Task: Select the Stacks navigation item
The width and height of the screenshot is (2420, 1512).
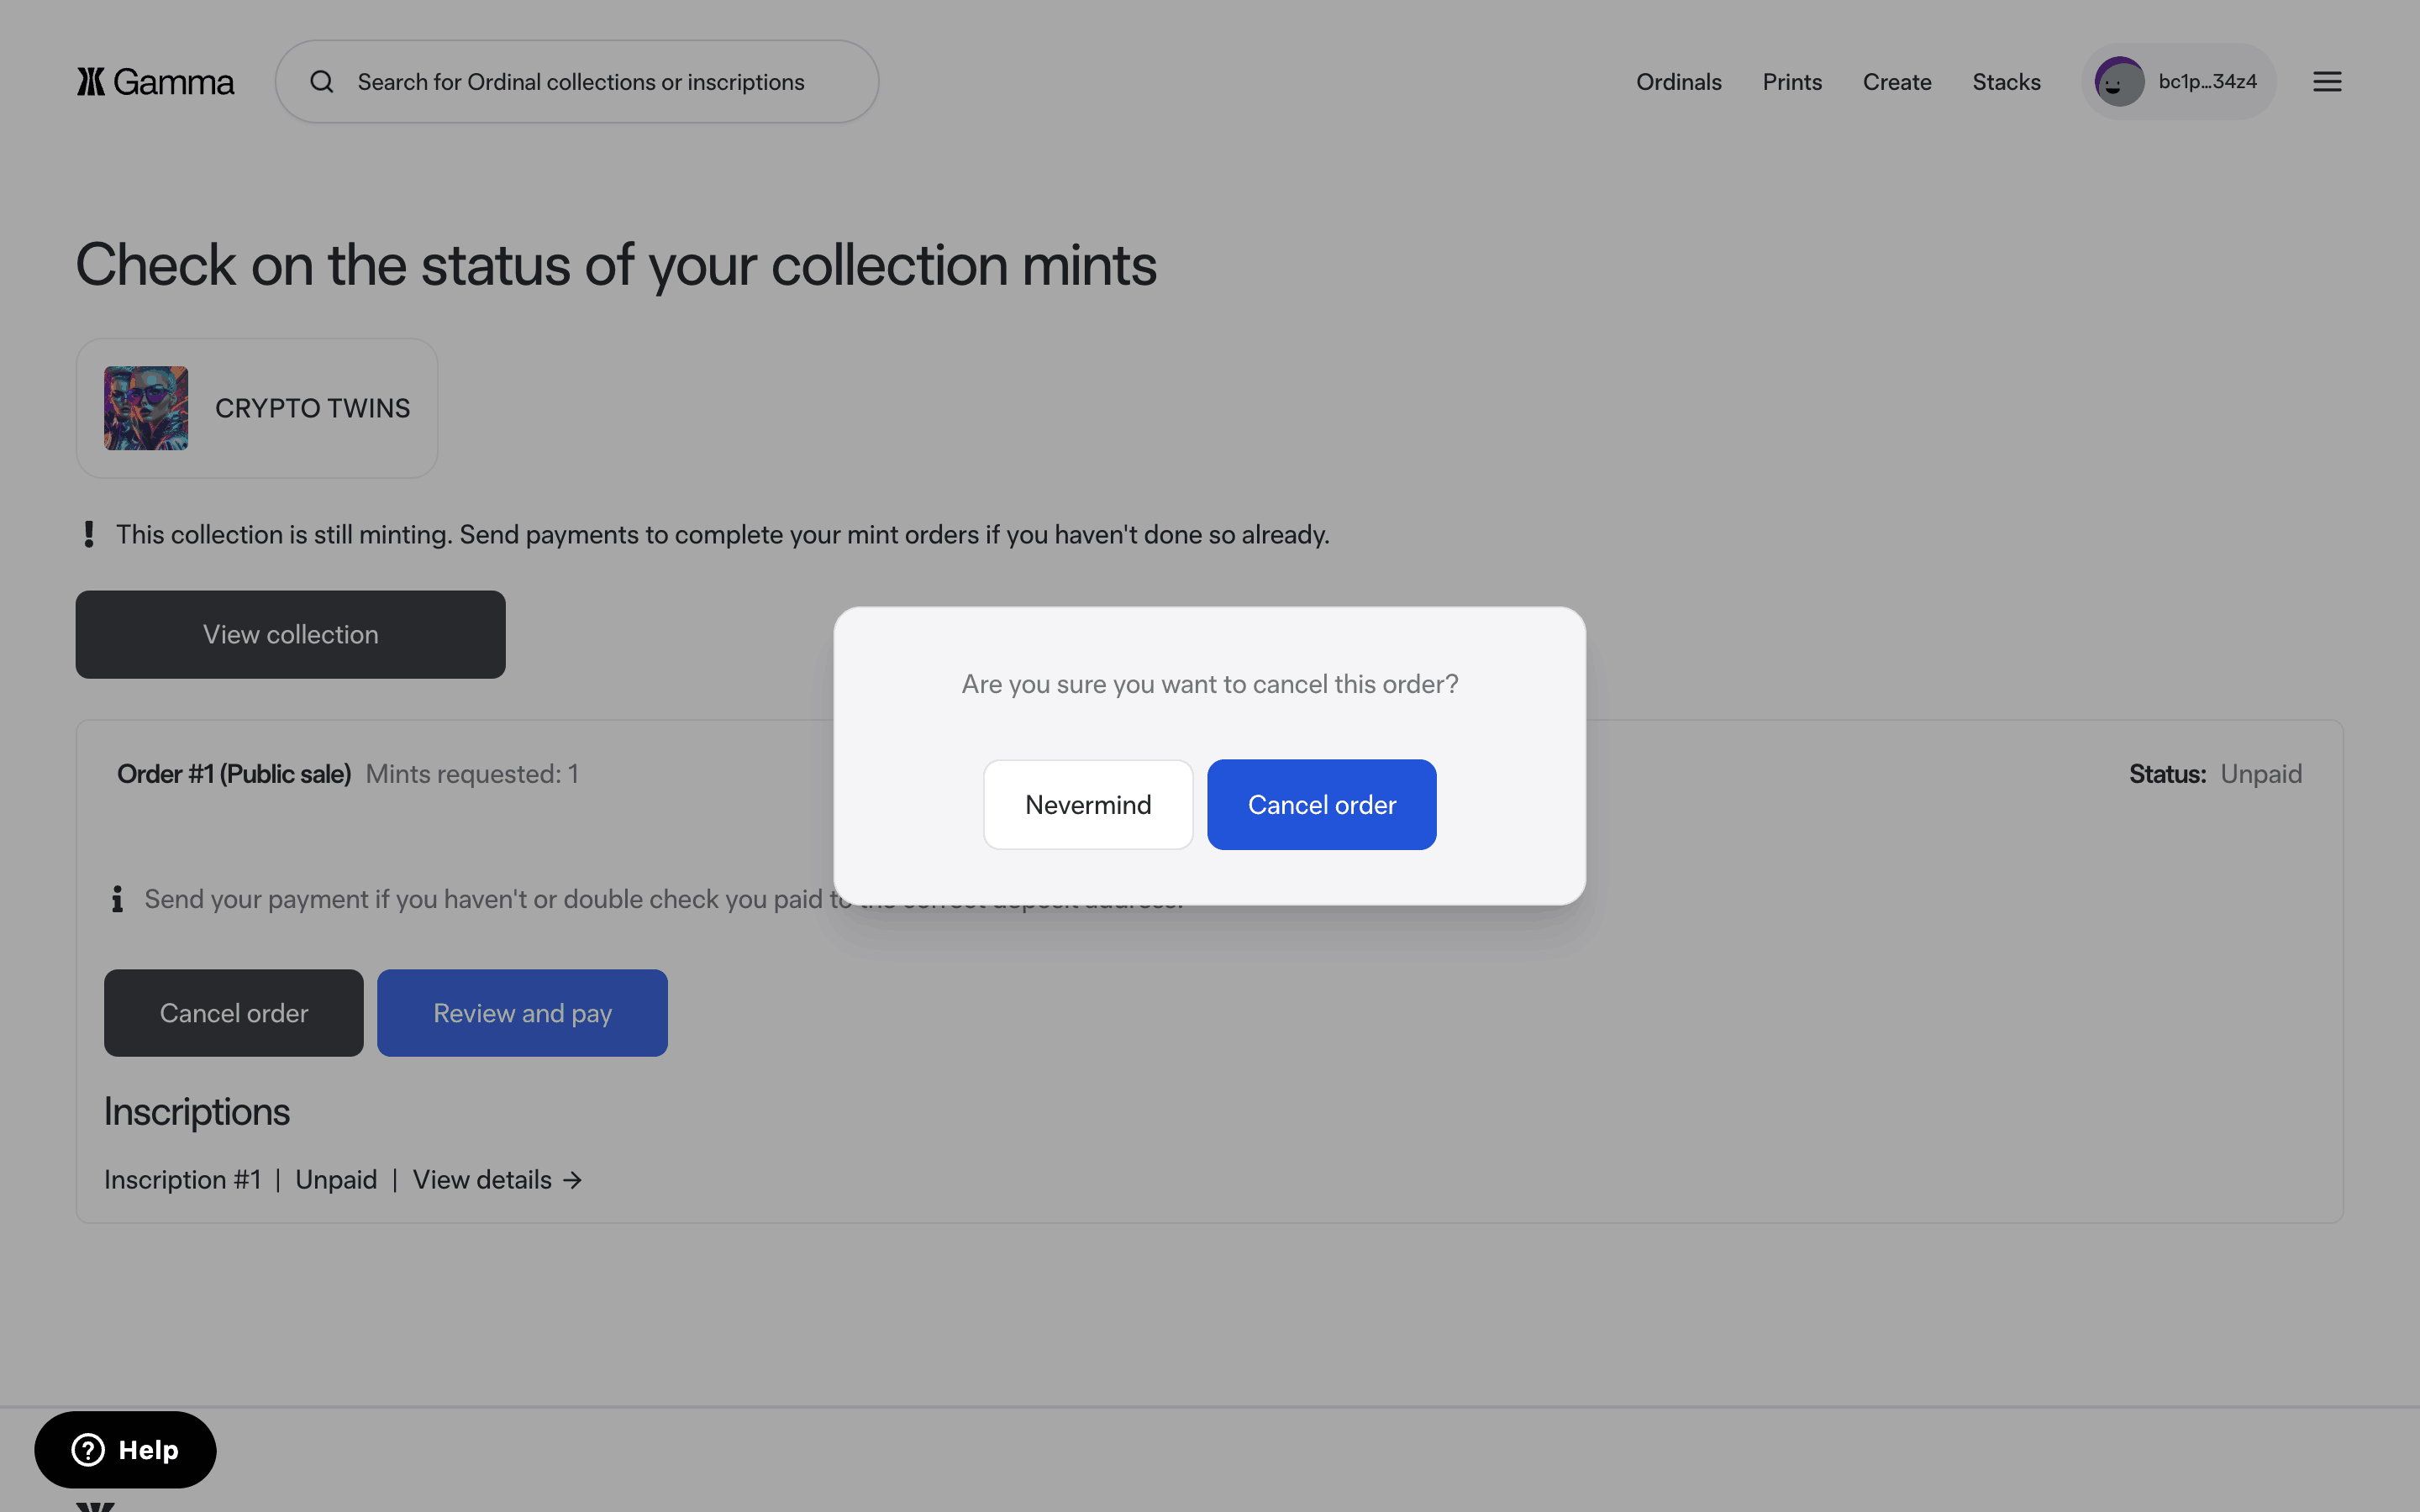Action: pyautogui.click(x=2006, y=82)
